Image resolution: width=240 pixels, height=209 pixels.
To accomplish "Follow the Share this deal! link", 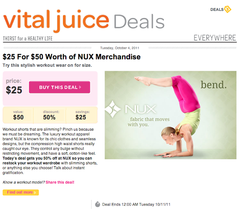I will click(60, 182).
